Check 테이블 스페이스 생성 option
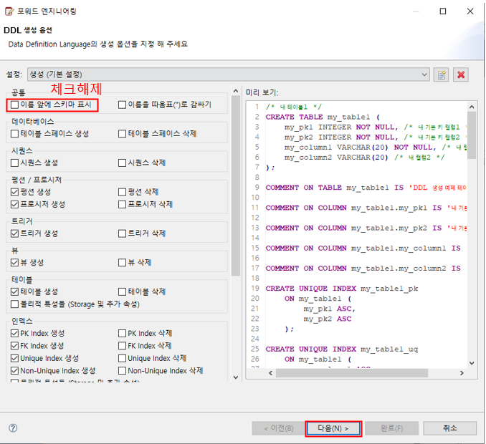Viewport: 486px width, 444px height. click(x=14, y=134)
